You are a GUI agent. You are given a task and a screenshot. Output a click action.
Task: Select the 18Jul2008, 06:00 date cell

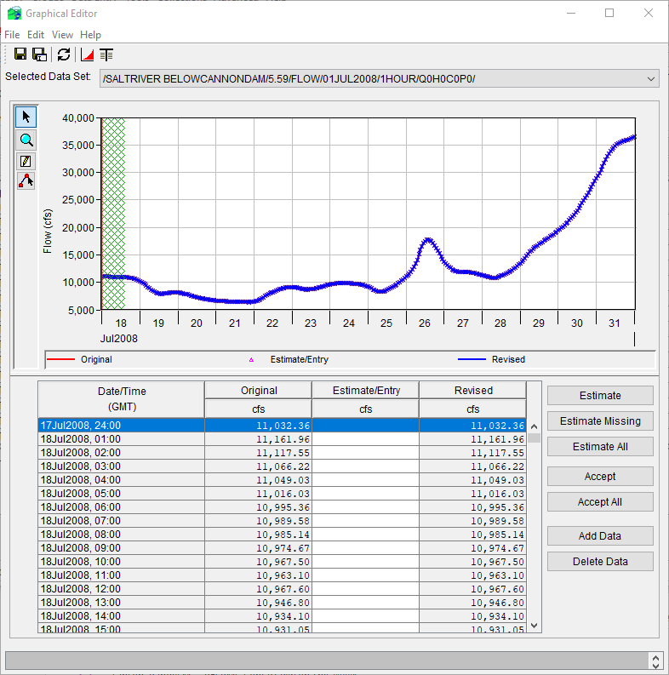(x=122, y=507)
